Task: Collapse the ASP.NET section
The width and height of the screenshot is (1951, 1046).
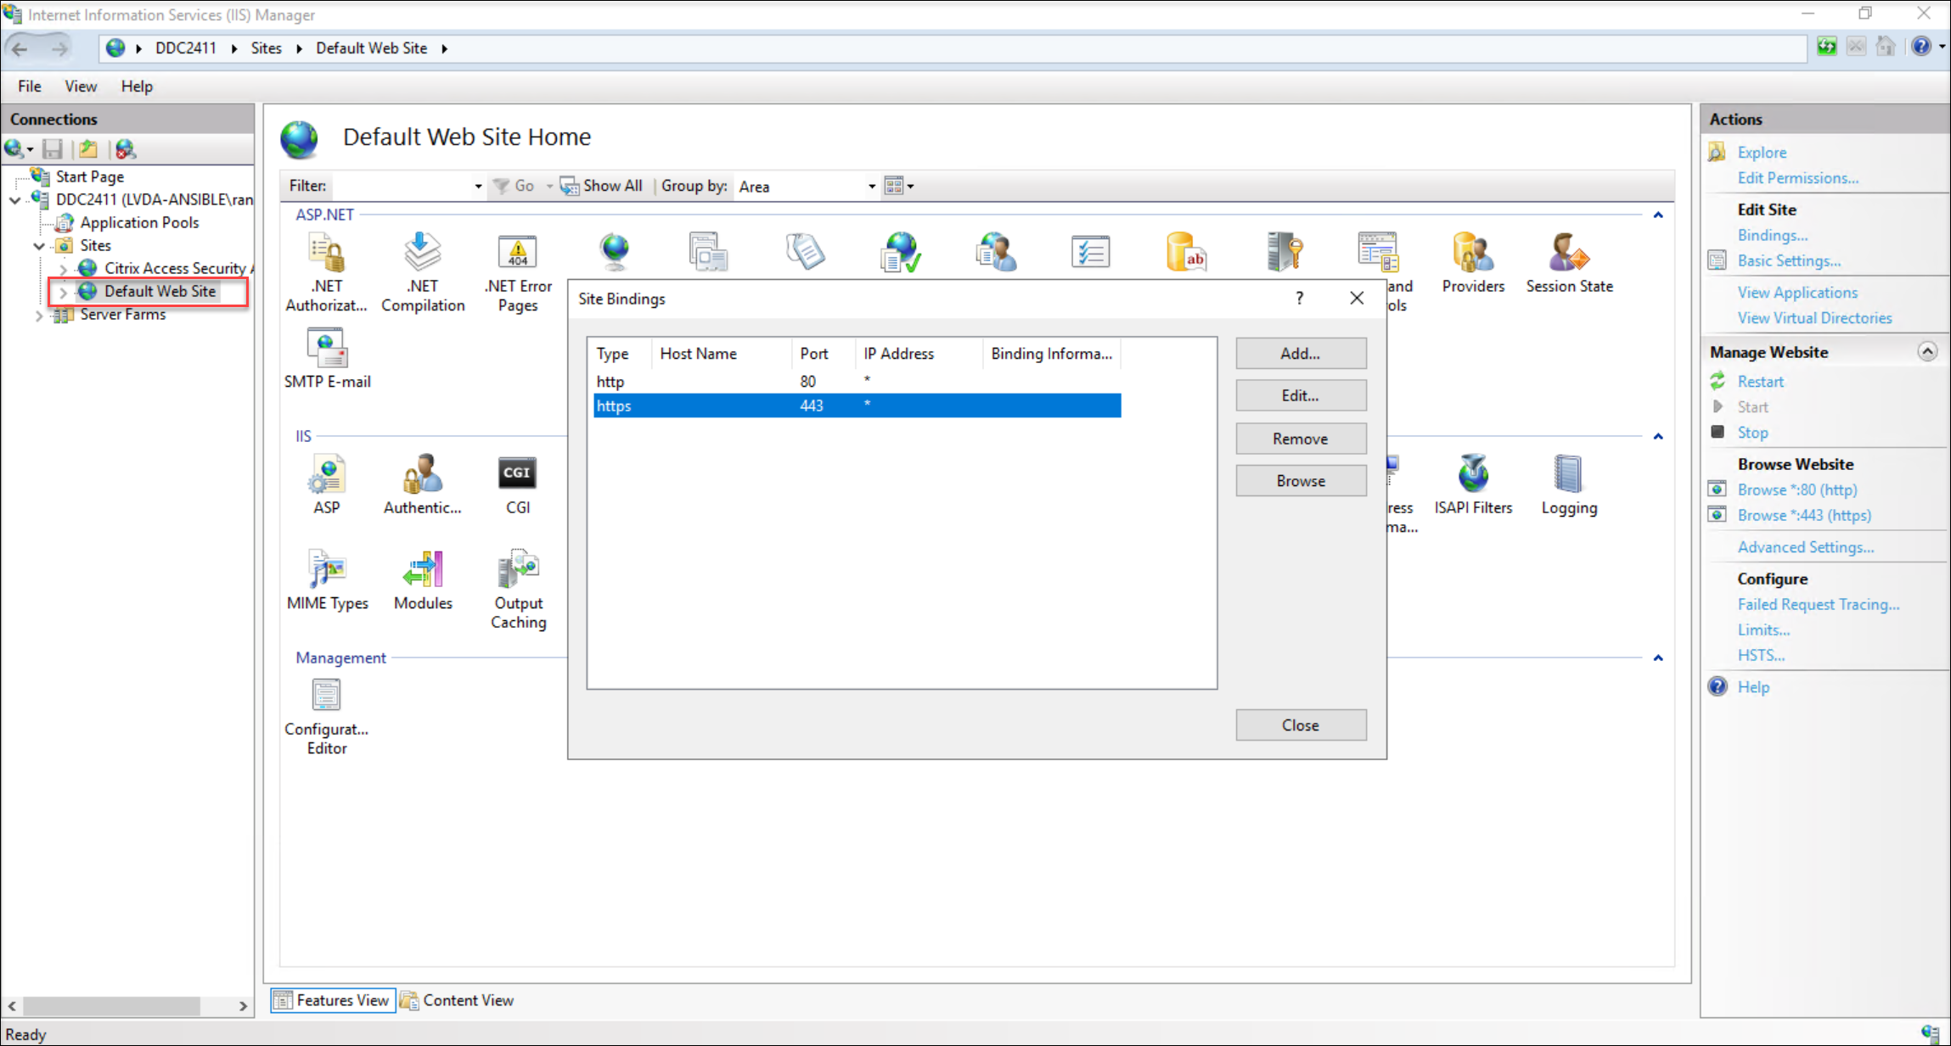Action: point(1657,215)
